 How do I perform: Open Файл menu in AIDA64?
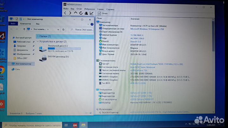click(x=66, y=9)
